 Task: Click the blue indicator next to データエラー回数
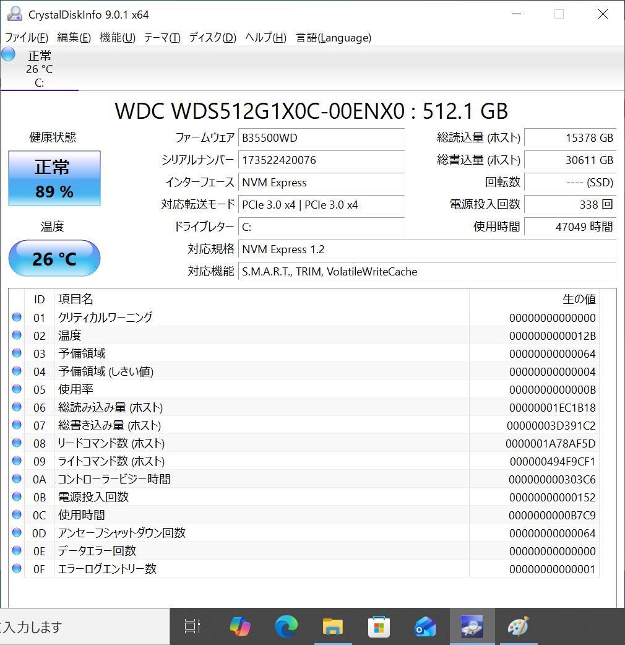[16, 551]
